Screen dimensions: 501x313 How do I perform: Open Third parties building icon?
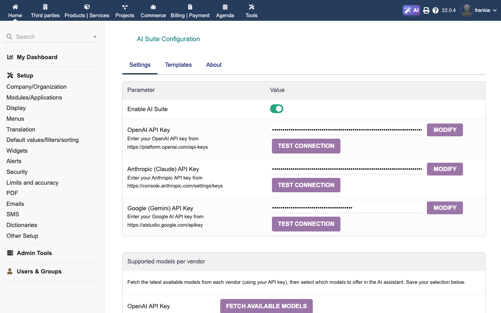pyautogui.click(x=45, y=7)
